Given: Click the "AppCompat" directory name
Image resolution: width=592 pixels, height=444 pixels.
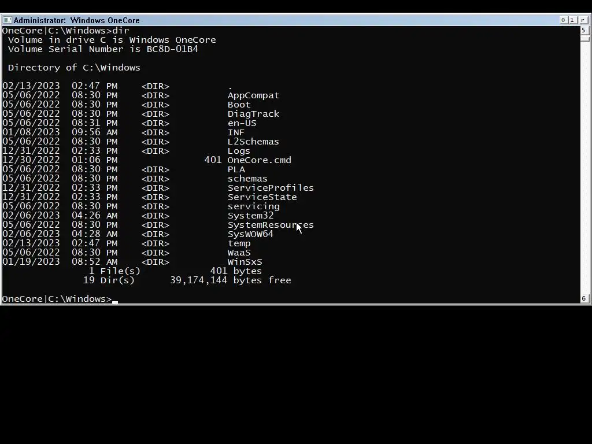Looking at the screenshot, I should point(253,95).
